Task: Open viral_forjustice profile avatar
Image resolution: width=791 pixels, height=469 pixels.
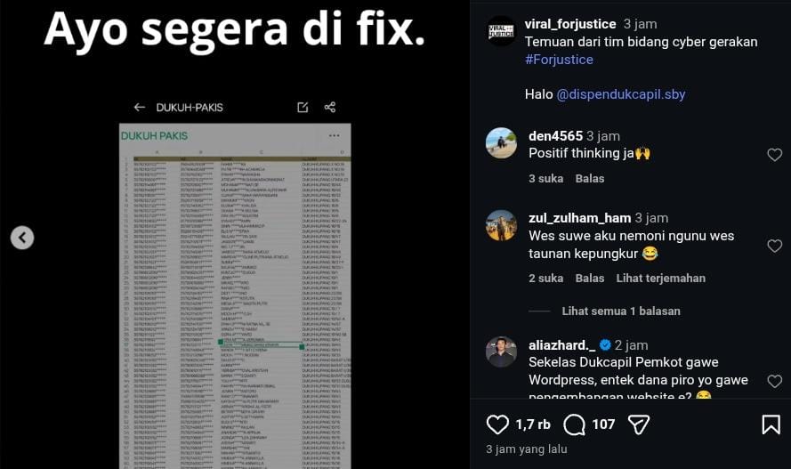Action: coord(501,31)
